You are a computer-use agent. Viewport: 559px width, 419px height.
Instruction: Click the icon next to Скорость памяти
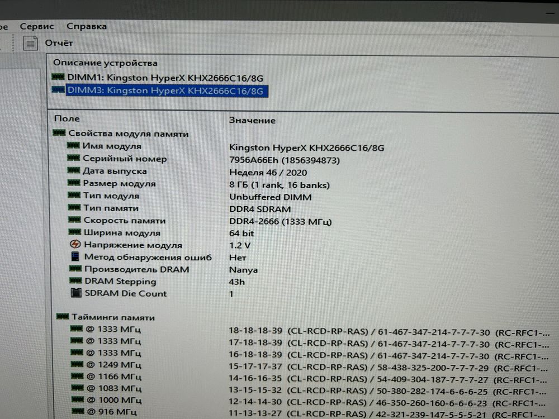(74, 220)
